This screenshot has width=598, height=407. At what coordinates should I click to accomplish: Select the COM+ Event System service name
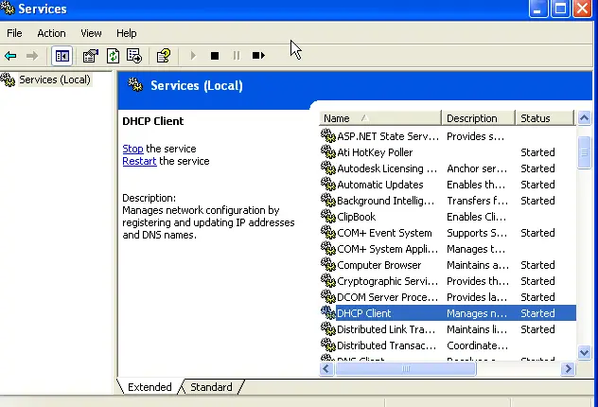(x=384, y=233)
